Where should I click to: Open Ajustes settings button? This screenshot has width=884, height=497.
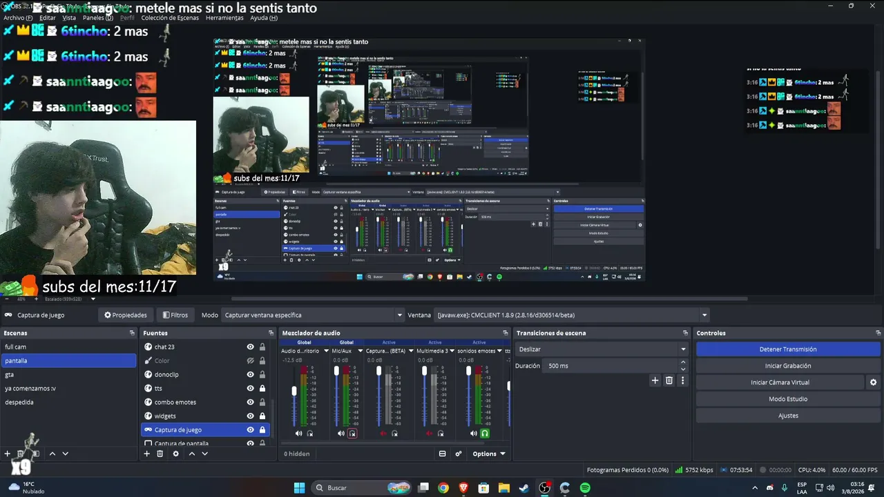pyautogui.click(x=788, y=416)
